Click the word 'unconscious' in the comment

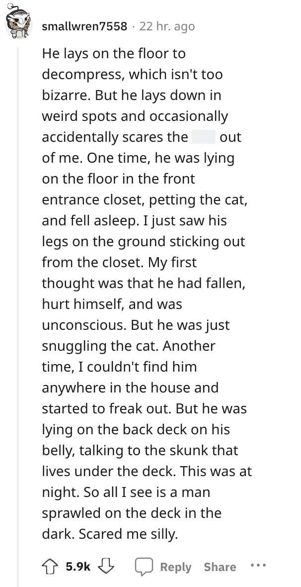(x=84, y=325)
